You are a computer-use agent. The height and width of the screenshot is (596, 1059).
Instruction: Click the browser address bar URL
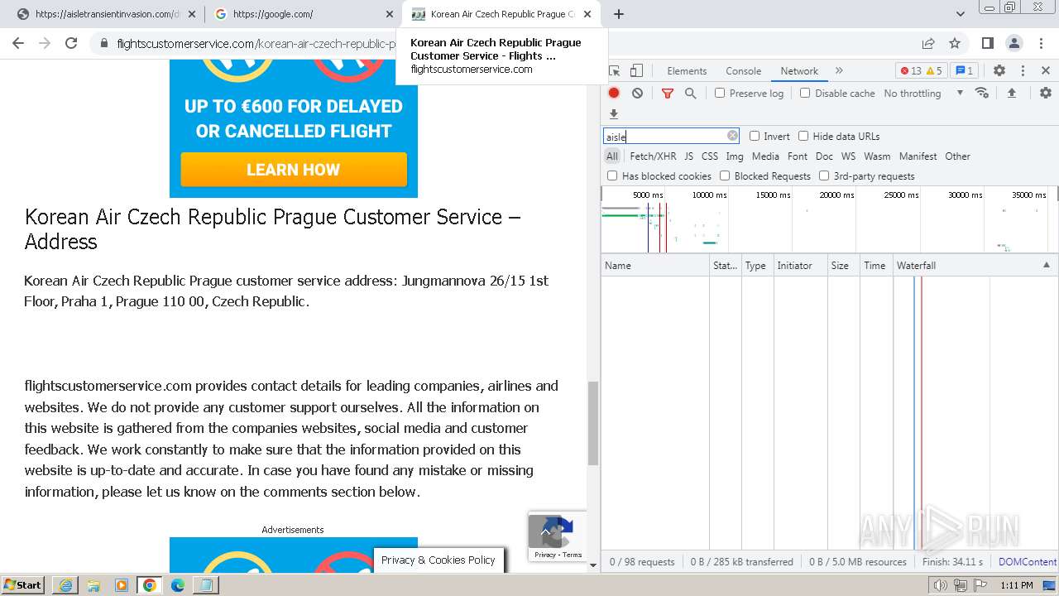click(256, 43)
